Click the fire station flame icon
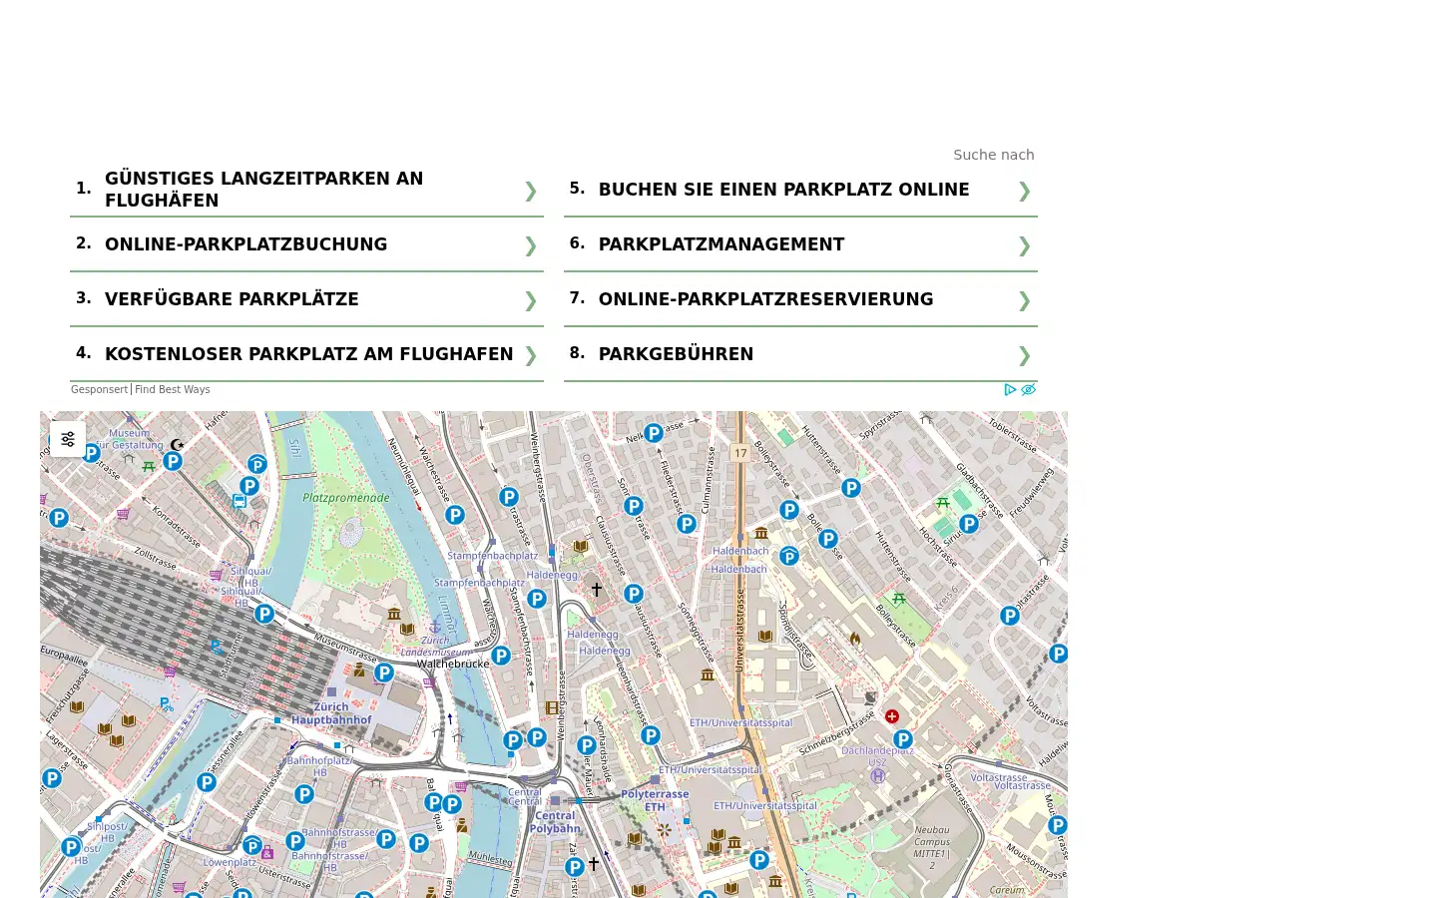 pyautogui.click(x=855, y=639)
